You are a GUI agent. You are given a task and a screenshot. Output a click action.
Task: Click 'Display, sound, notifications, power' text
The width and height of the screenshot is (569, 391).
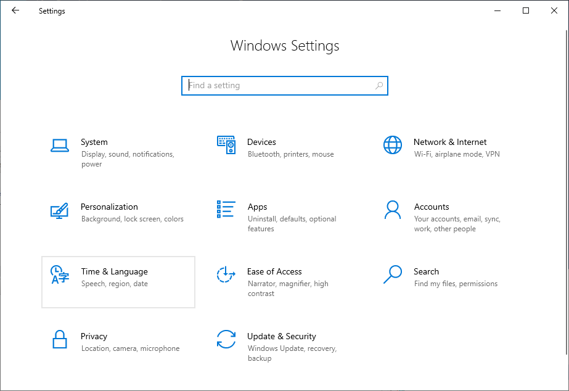(x=128, y=159)
